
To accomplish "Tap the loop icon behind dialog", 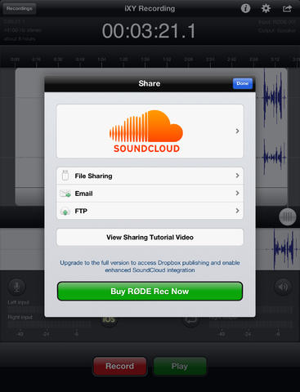I will (191, 319).
